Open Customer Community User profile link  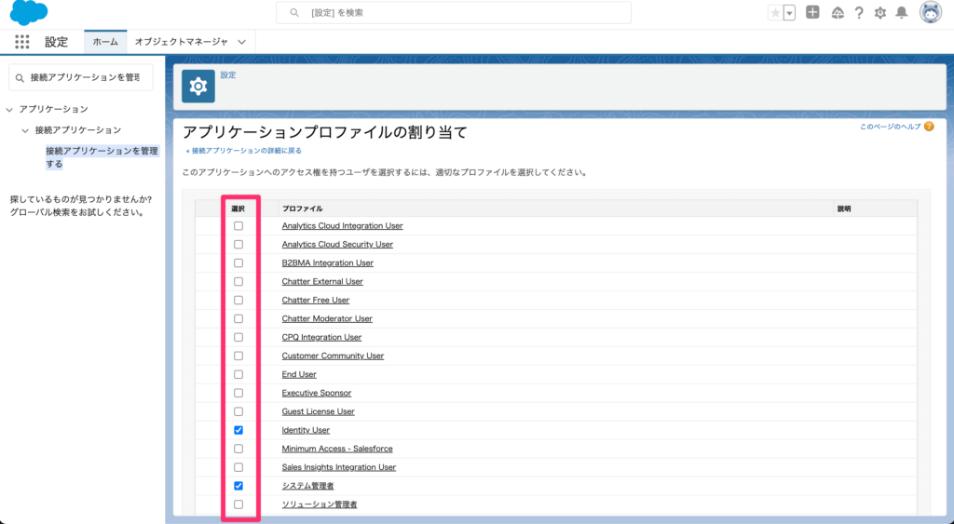[333, 356]
